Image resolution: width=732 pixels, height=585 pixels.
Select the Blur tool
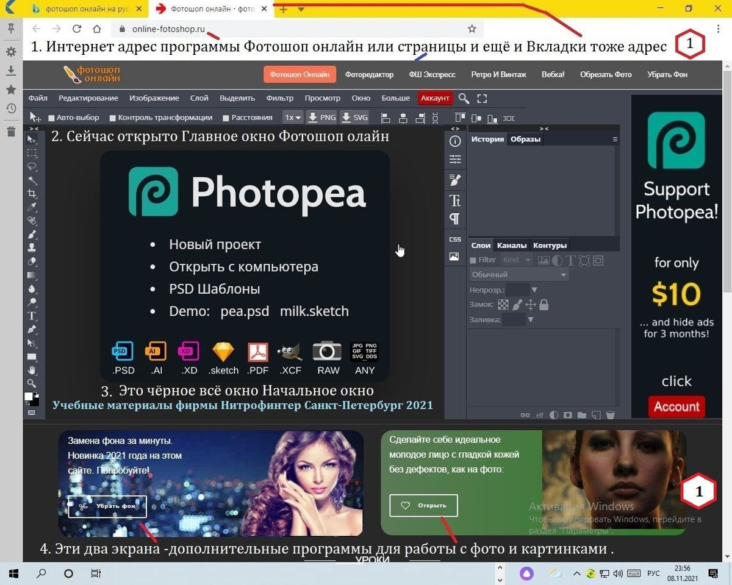pyautogui.click(x=32, y=289)
